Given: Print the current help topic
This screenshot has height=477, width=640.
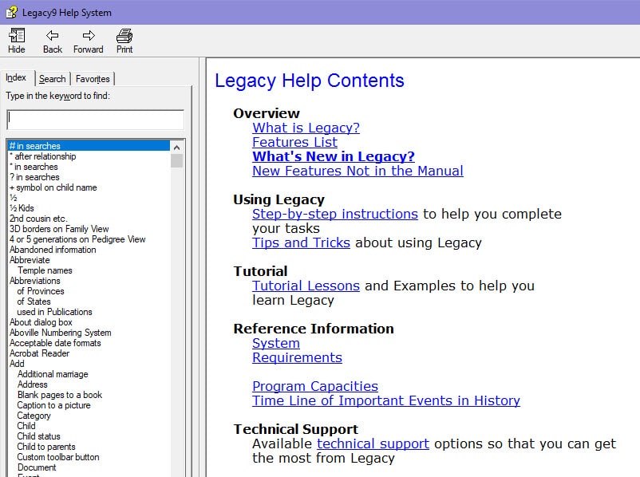Looking at the screenshot, I should pos(124,36).
